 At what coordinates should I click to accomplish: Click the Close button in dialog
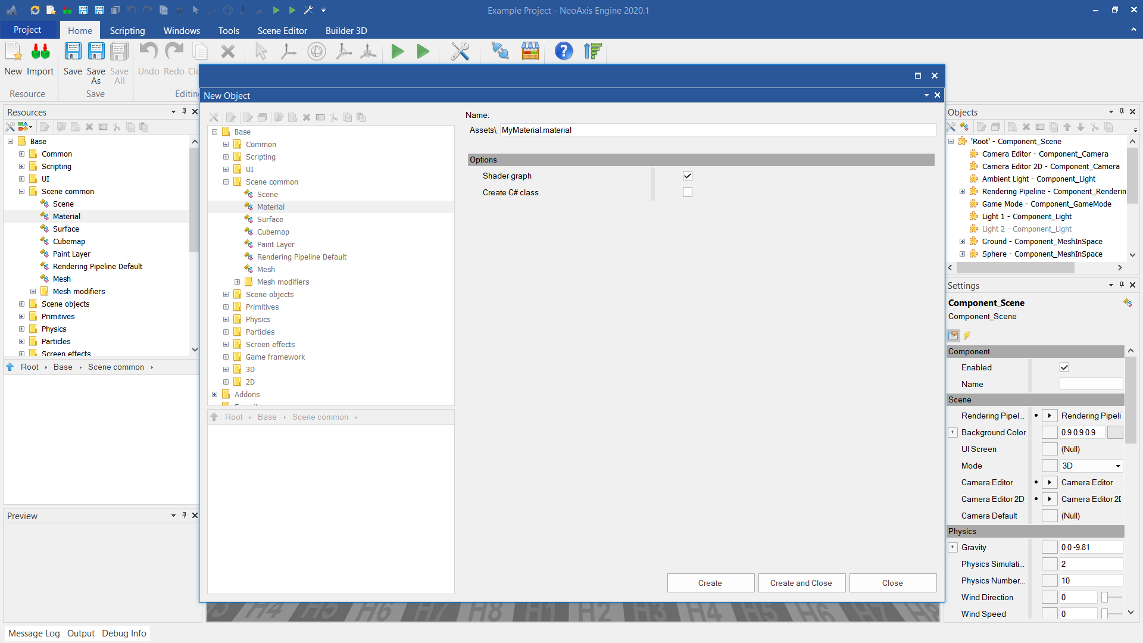[x=892, y=583]
